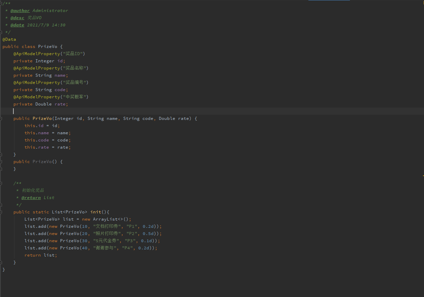This screenshot has height=297, width=424.
Task: Collapse the init() method body
Action: point(1,212)
